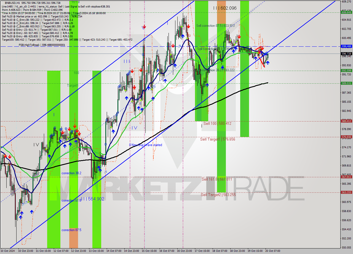
Task: Click the 'correction 61.8' blue label
Action: 71,200
